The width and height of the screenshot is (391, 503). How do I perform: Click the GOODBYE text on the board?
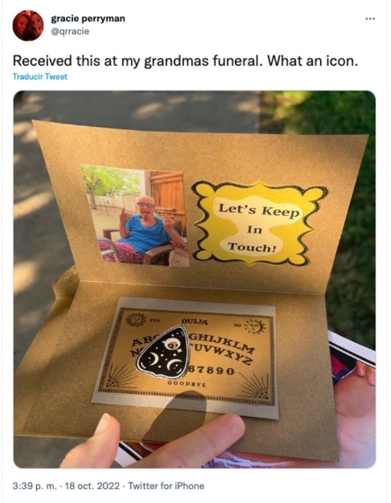[x=187, y=383]
